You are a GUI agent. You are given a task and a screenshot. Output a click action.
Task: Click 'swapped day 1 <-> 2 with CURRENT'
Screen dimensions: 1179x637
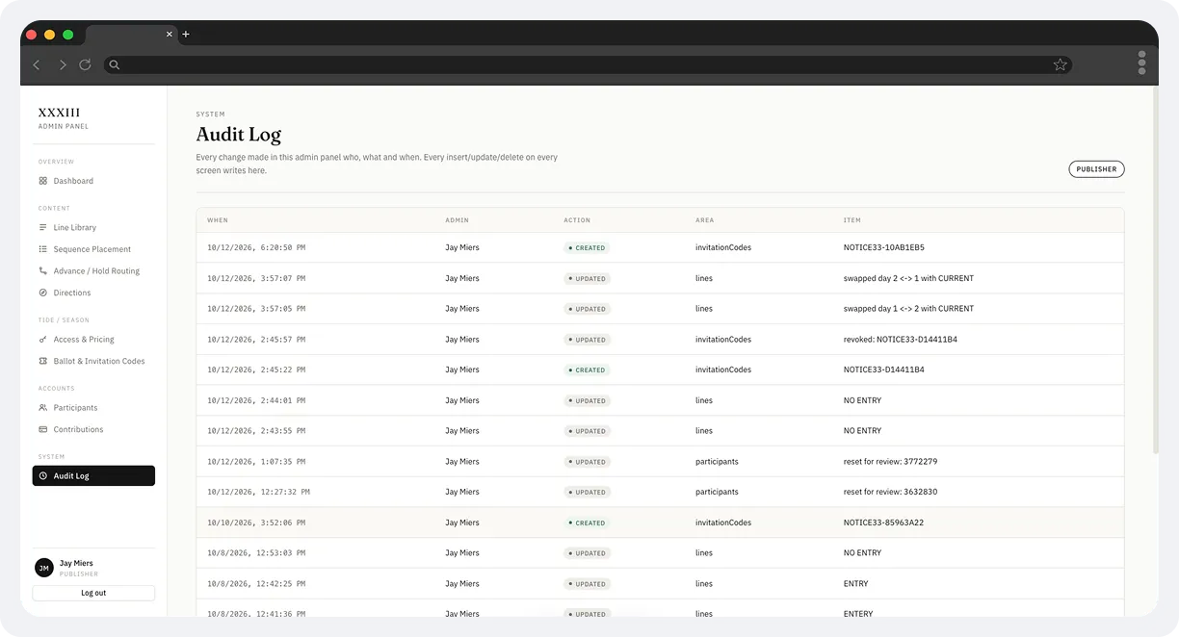pos(908,309)
